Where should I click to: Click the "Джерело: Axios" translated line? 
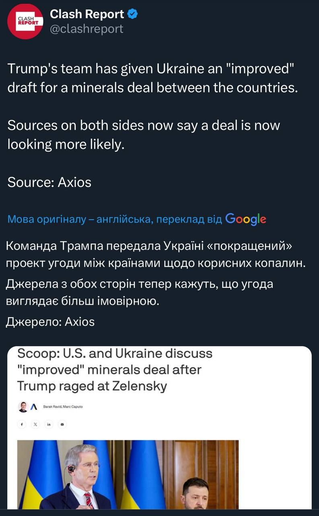pyautogui.click(x=51, y=321)
